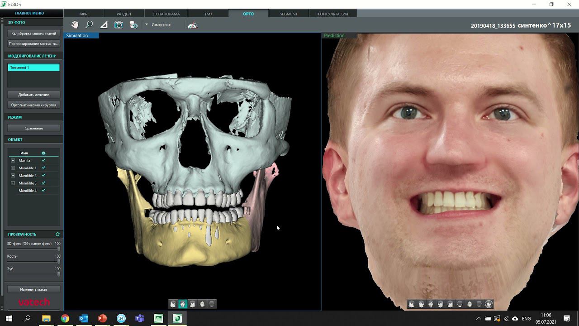Adjust the Зуб transparency slider
This screenshot has height=326, width=579.
point(58,274)
